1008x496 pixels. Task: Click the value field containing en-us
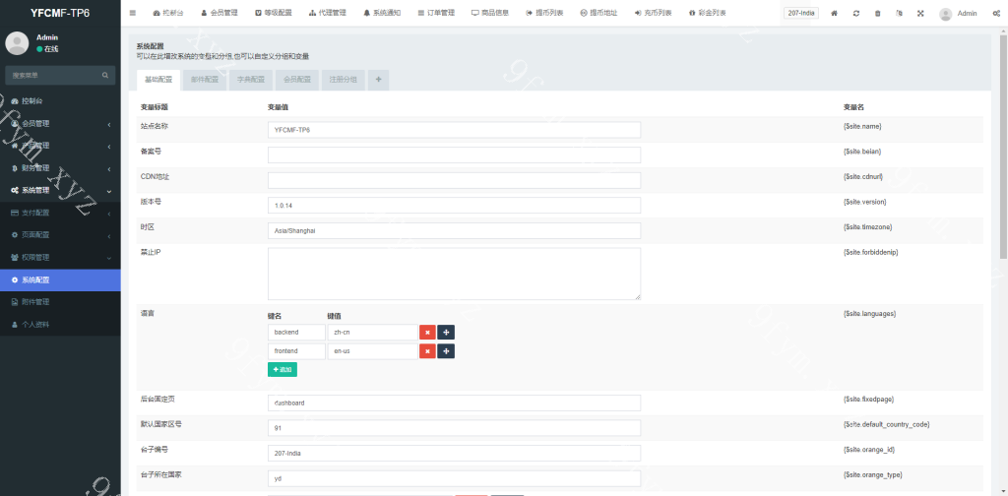pos(372,351)
